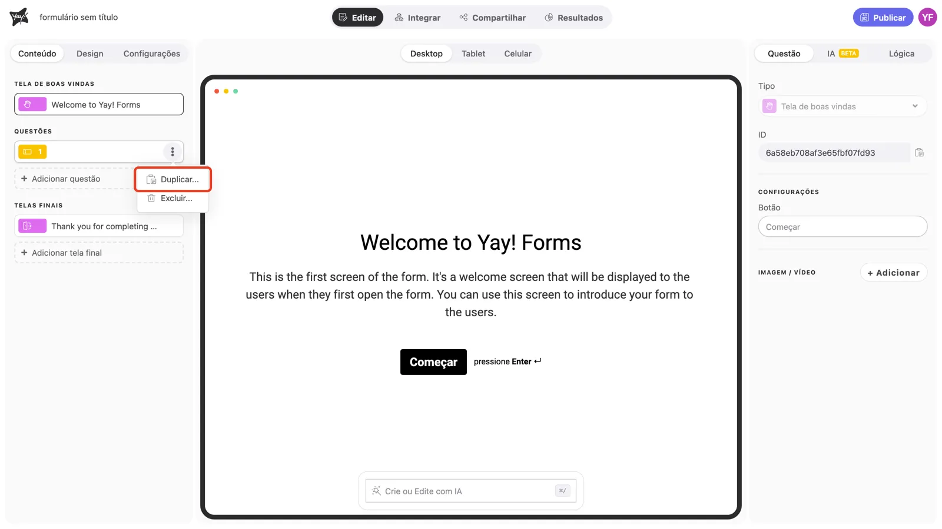Switch to the Lógica tab
Image resolution: width=942 pixels, height=529 pixels.
[901, 53]
